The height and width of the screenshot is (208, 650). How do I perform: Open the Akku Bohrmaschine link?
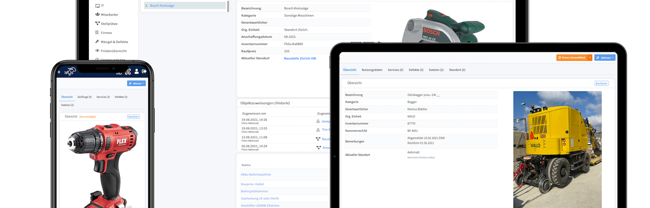click(x=256, y=175)
